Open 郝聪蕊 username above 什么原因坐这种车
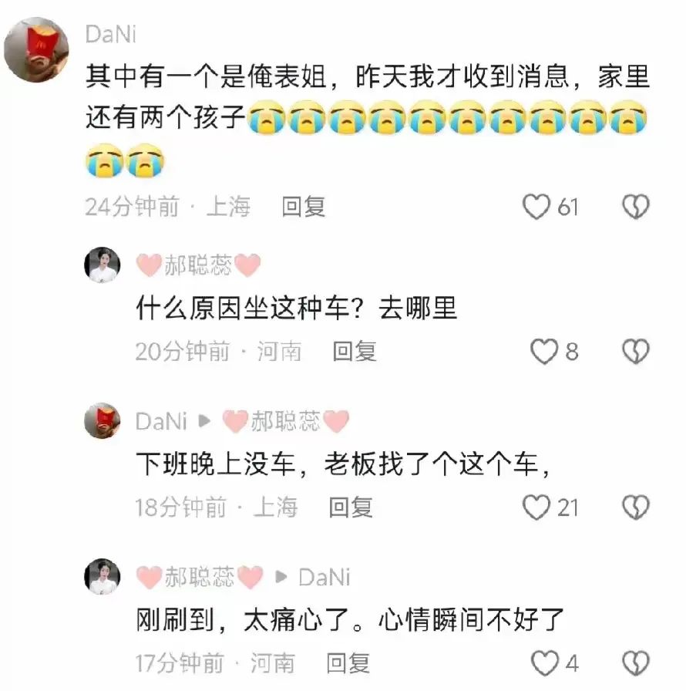 pos(199,265)
